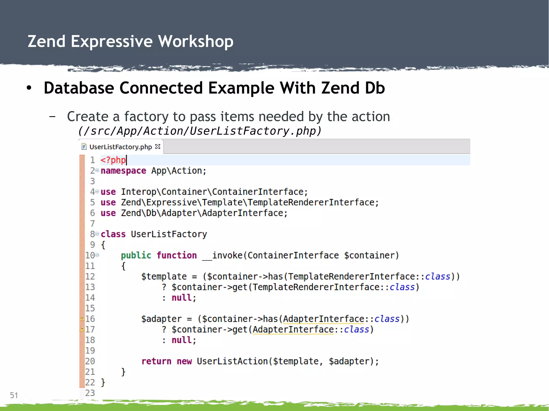Collapse the class fold on line 8

tap(97, 234)
